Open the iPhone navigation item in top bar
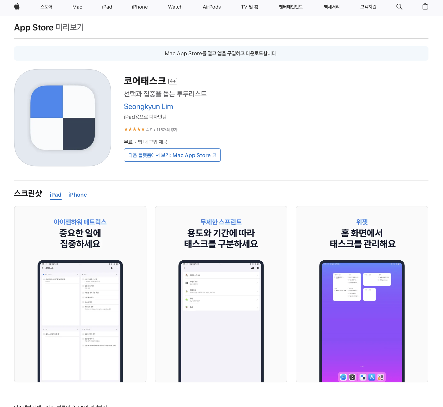The height and width of the screenshot is (407, 443). [140, 7]
